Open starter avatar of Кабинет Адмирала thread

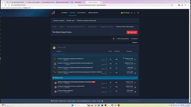[55, 91]
